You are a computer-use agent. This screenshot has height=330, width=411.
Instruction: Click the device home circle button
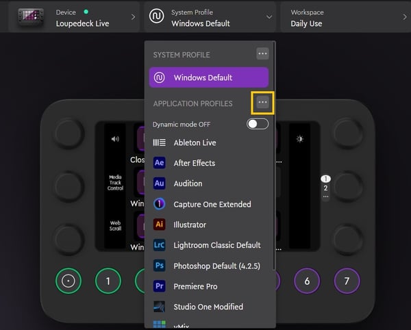(68, 281)
